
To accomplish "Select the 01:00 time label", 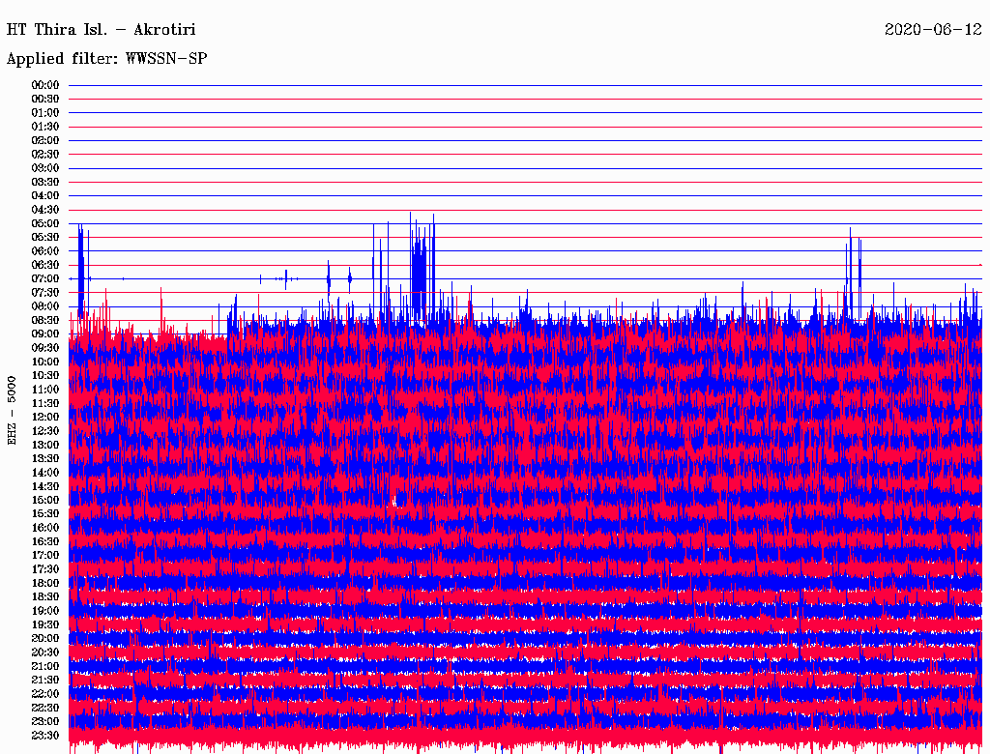I will [45, 113].
